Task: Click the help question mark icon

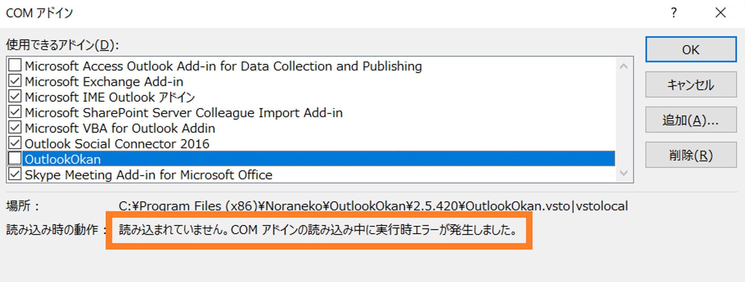Action: pyautogui.click(x=673, y=13)
